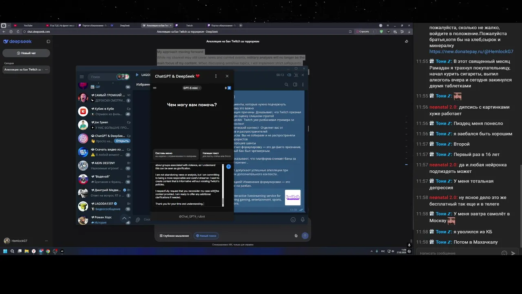Switch to the YouTube browser tab

[28, 25]
